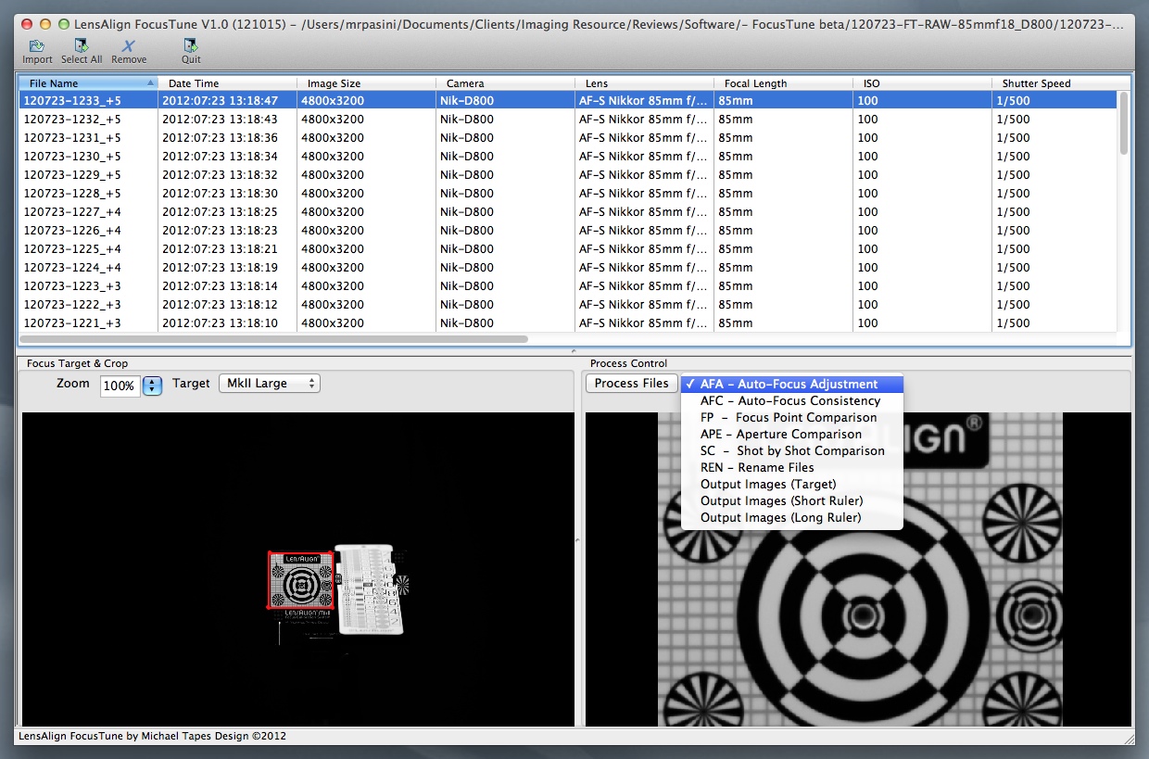Click the Select All toolbar icon
This screenshot has width=1149, height=759.
82,45
